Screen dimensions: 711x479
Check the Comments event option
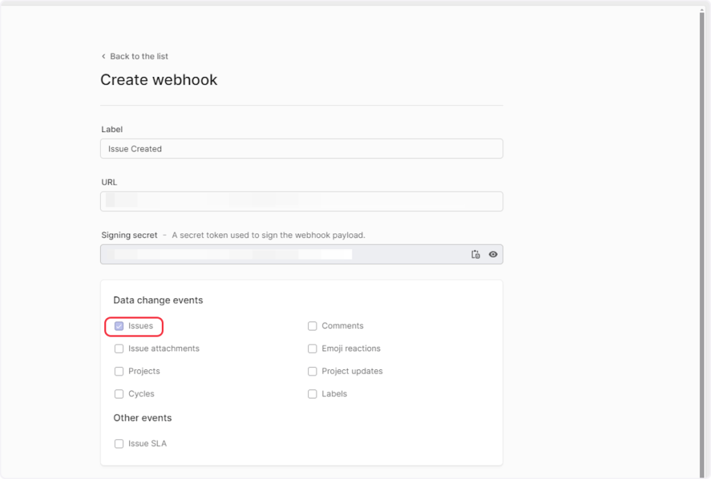(312, 326)
